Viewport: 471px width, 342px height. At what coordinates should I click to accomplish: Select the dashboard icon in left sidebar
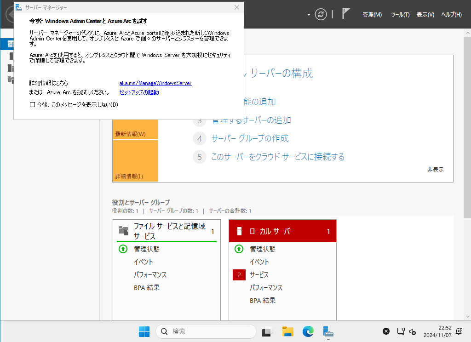(x=10, y=44)
